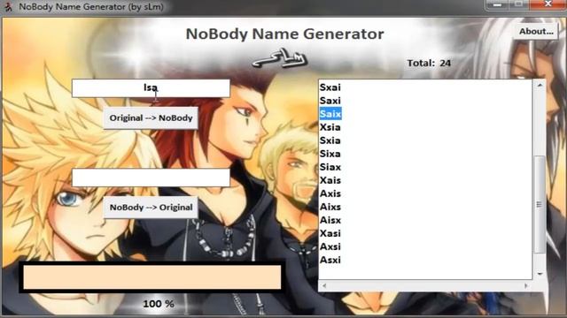The image size is (567, 318).
Task: Click the horizontal scroll right arrow
Action: 525,285
